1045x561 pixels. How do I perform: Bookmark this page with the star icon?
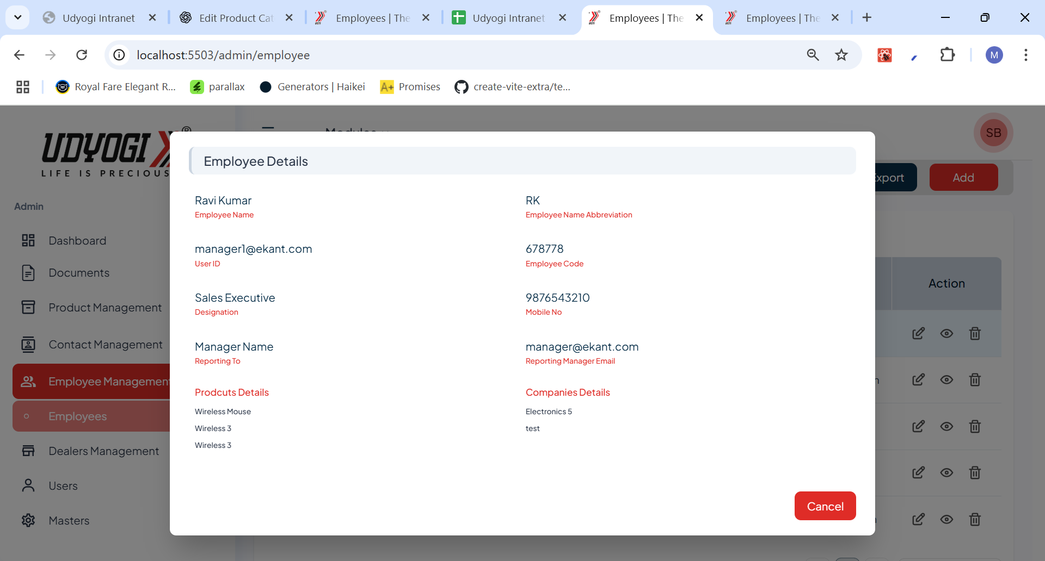(x=841, y=55)
